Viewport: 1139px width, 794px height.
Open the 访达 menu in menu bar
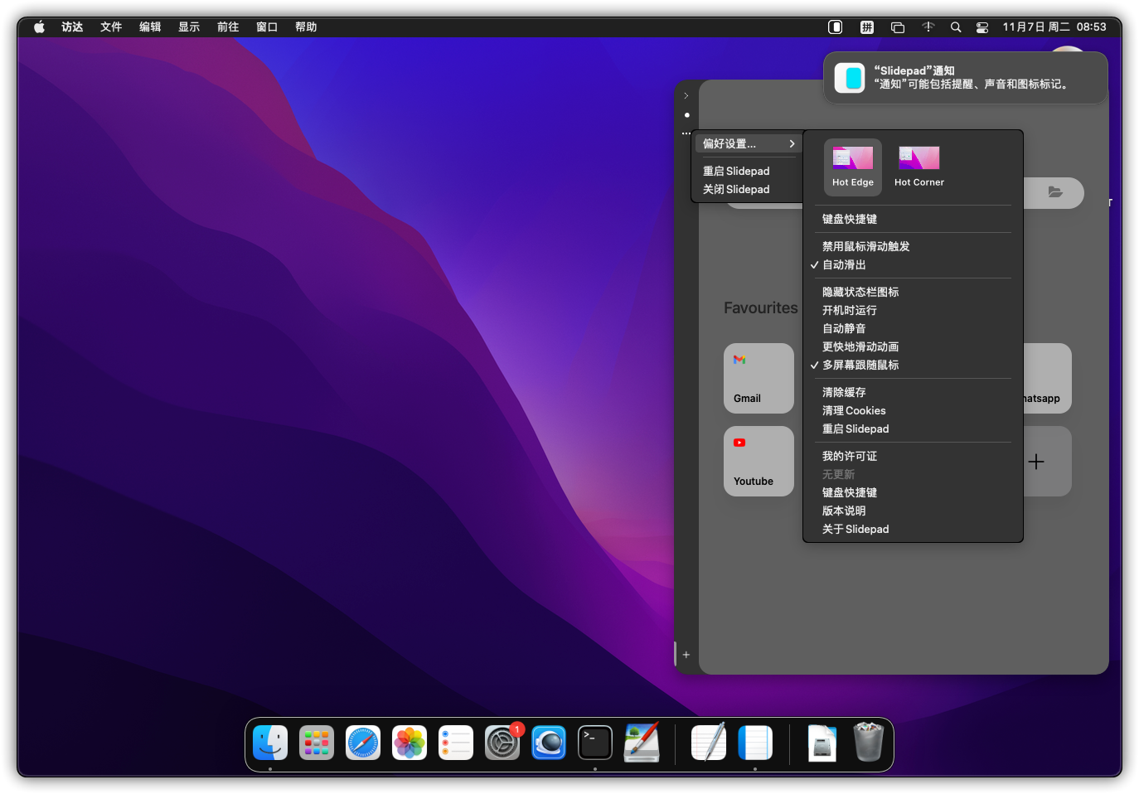click(x=72, y=27)
